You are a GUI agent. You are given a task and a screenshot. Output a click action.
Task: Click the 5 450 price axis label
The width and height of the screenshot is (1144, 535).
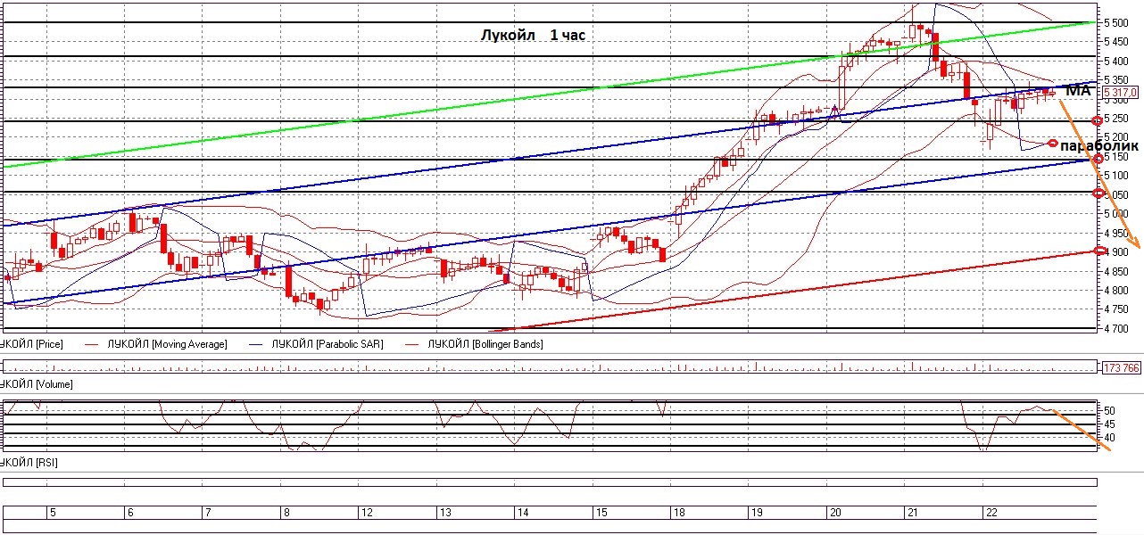(1115, 42)
